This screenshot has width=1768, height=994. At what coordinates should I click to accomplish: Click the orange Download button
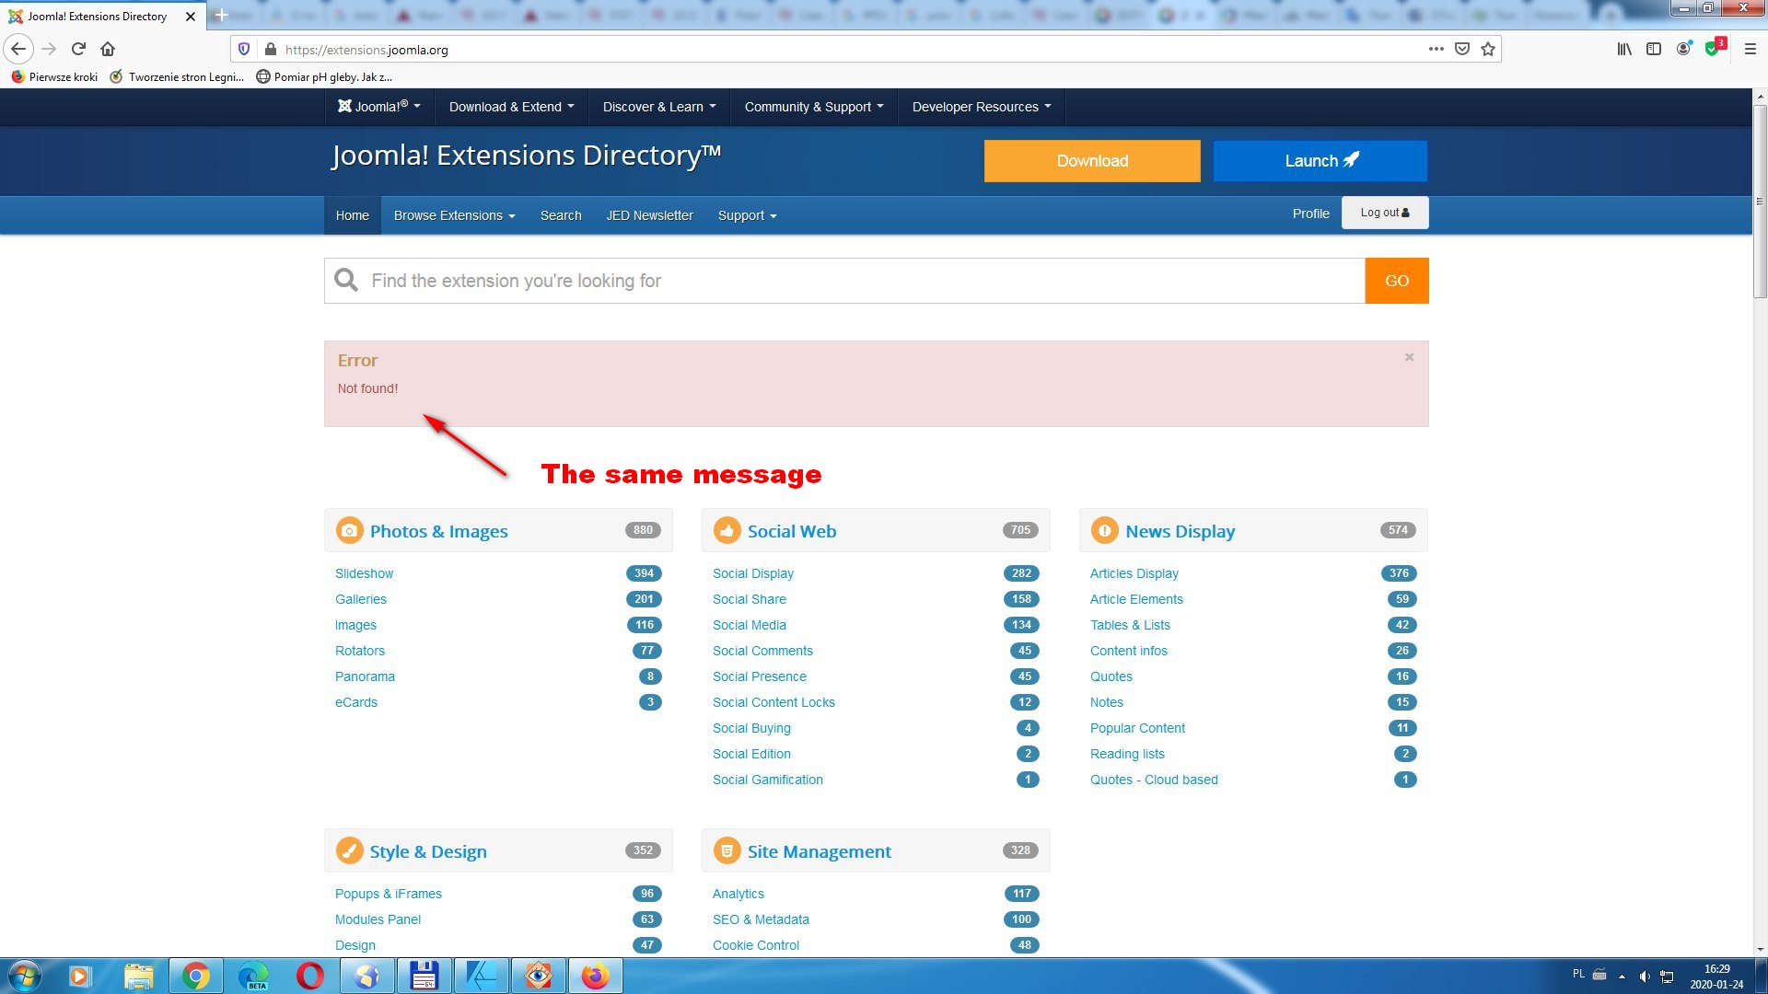pyautogui.click(x=1092, y=160)
